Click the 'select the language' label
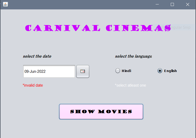This screenshot has width=196, height=138. pos(133,56)
